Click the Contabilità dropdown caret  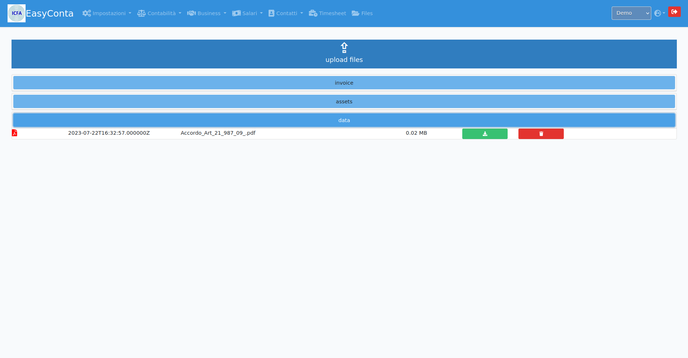180,13
